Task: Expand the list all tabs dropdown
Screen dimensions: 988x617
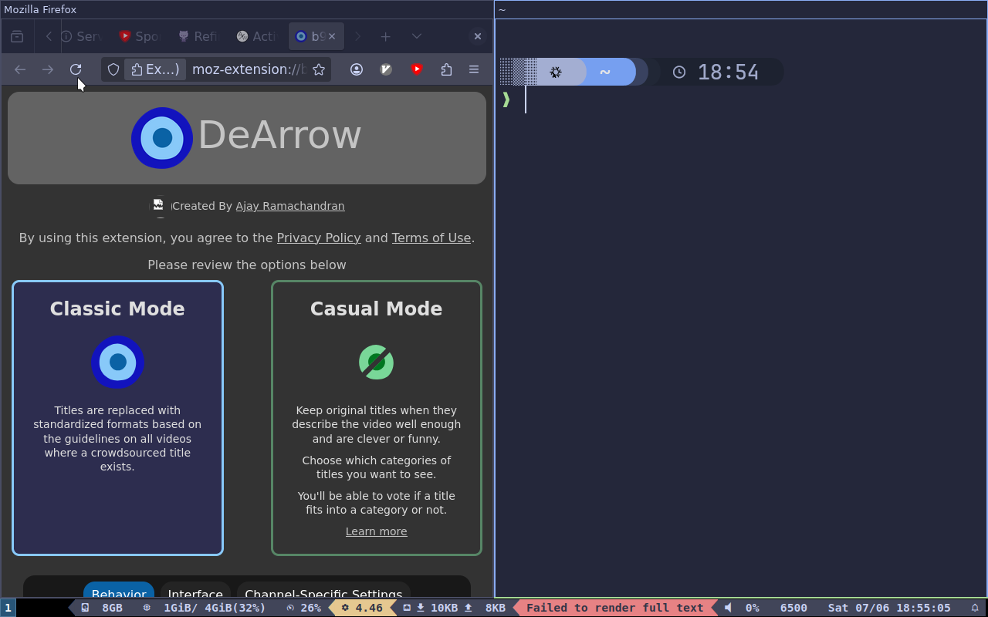Action: [x=417, y=36]
